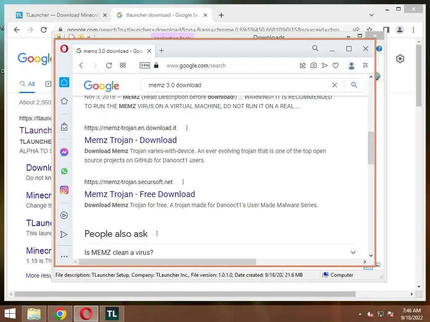Open Memz Trojan - Download result
Viewport: 430px width, 322px height.
(131, 140)
